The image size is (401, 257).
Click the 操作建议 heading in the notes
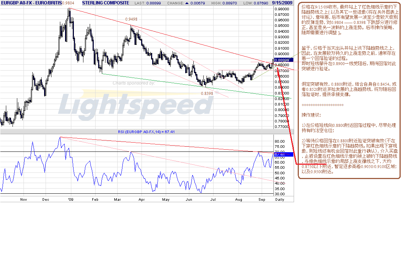[311, 115]
